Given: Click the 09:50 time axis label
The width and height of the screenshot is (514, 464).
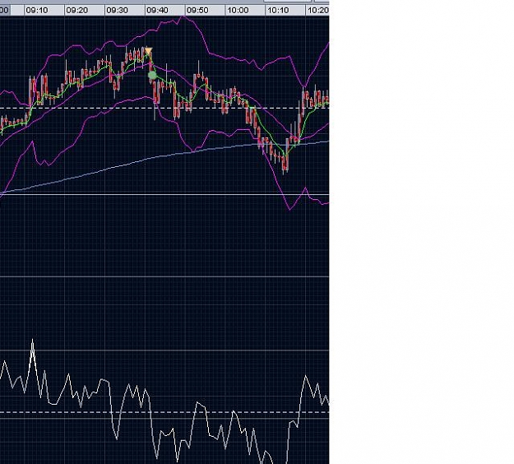Looking at the screenshot, I should [197, 11].
